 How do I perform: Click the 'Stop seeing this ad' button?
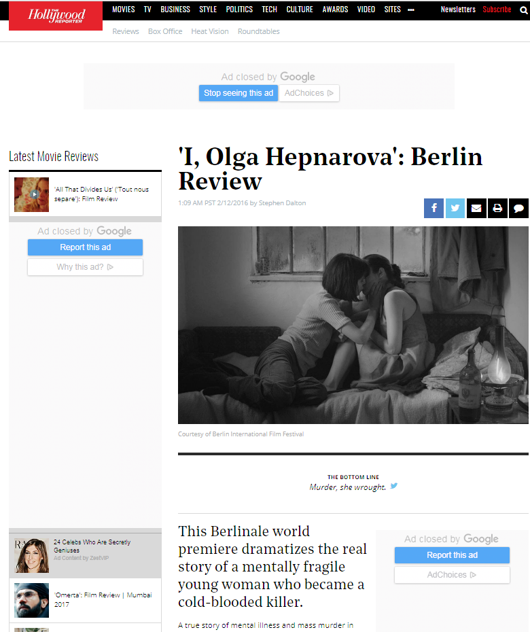coord(238,93)
